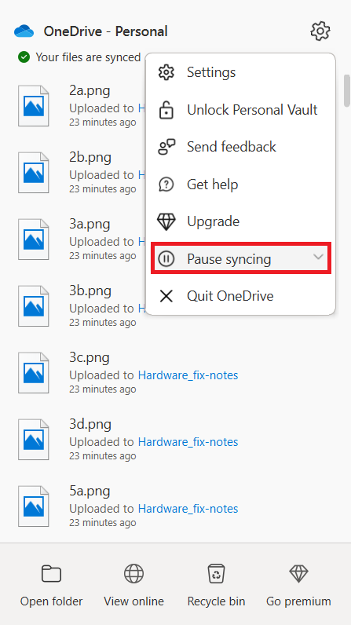This screenshot has height=625, width=351.
Task: Click the gear icon in the OneDrive header
Action: (x=320, y=31)
